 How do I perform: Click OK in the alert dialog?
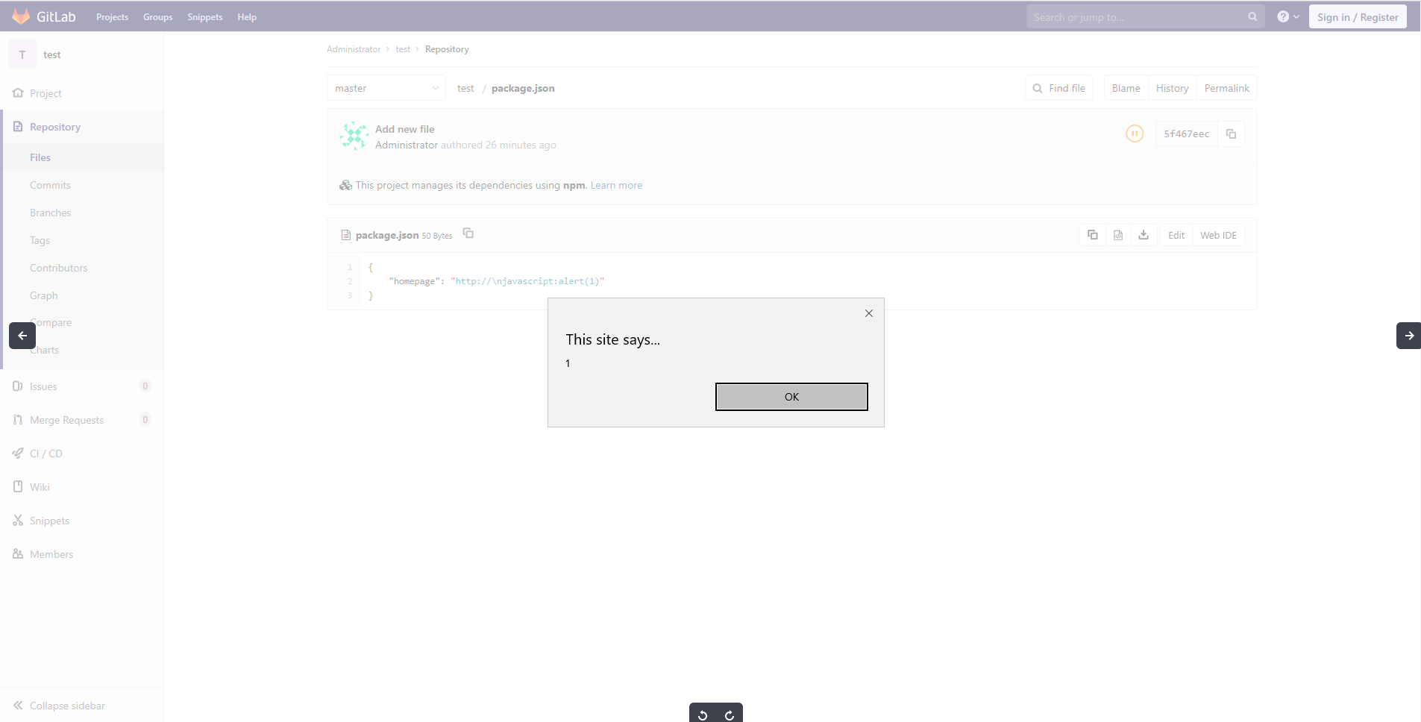point(791,397)
